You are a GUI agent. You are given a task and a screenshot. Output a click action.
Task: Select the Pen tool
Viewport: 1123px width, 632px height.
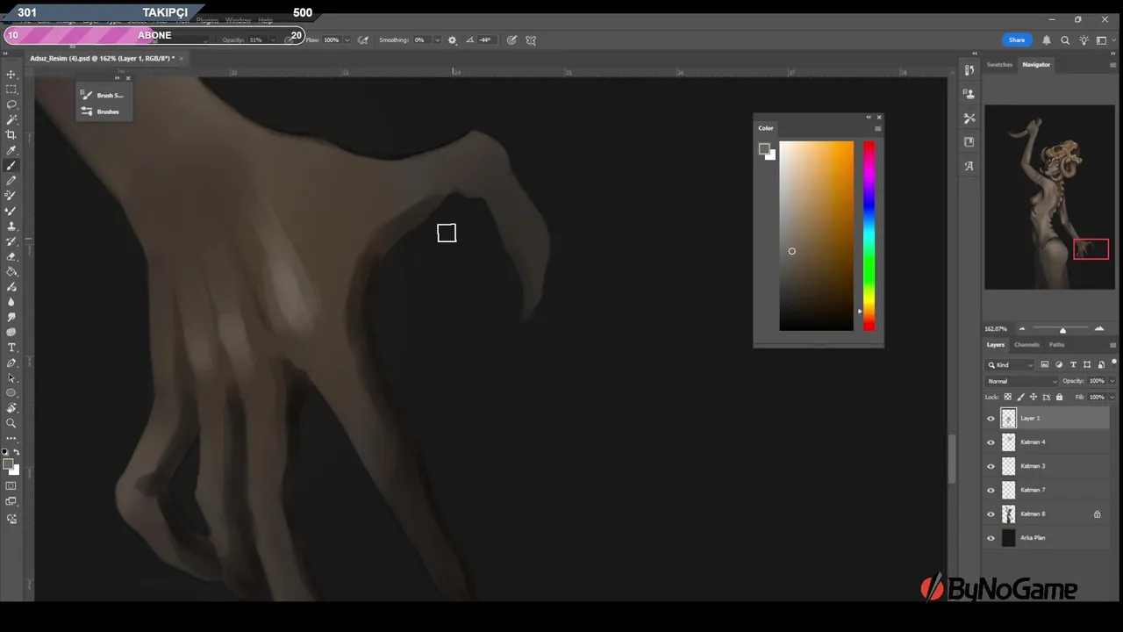pos(11,363)
